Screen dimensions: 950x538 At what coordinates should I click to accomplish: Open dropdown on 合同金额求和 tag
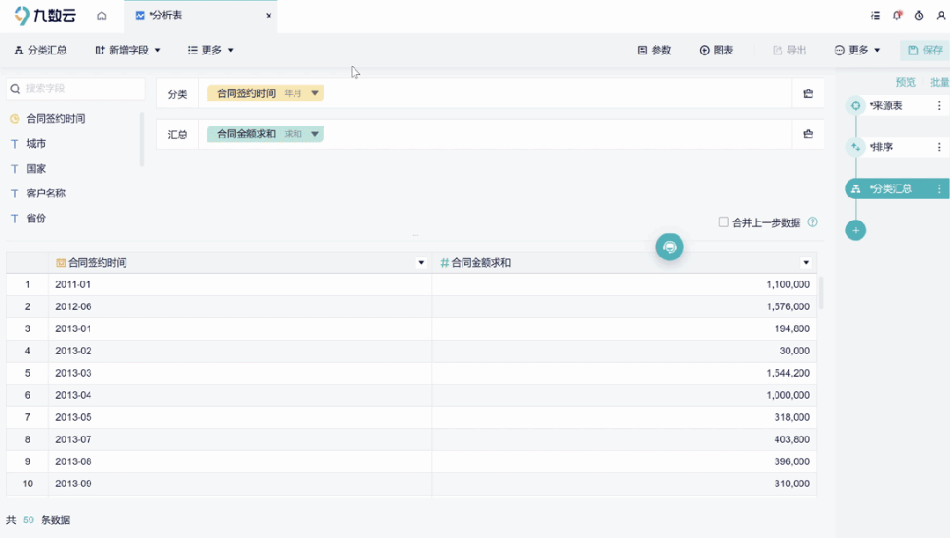314,134
